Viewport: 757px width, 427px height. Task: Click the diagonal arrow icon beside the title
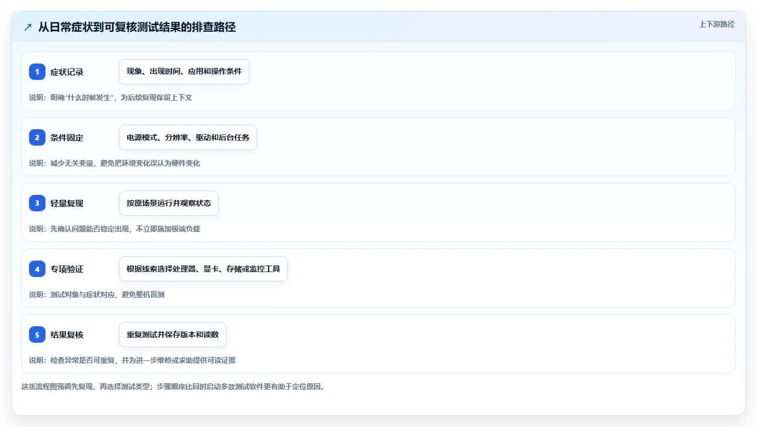(x=28, y=27)
